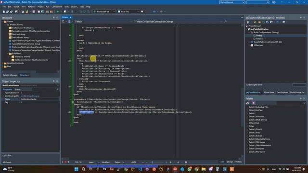Switch to the Multi-Device Preview tab
This screenshot has height=173, width=308.
pos(297,92)
